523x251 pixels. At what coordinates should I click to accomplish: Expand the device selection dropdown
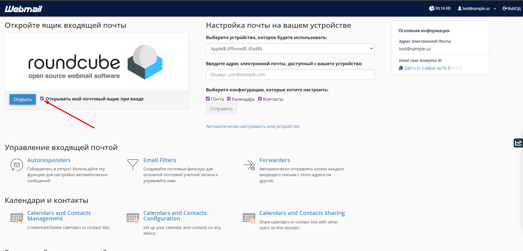click(x=290, y=48)
